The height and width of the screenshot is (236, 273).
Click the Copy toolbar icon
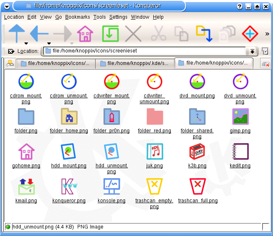[181, 34]
